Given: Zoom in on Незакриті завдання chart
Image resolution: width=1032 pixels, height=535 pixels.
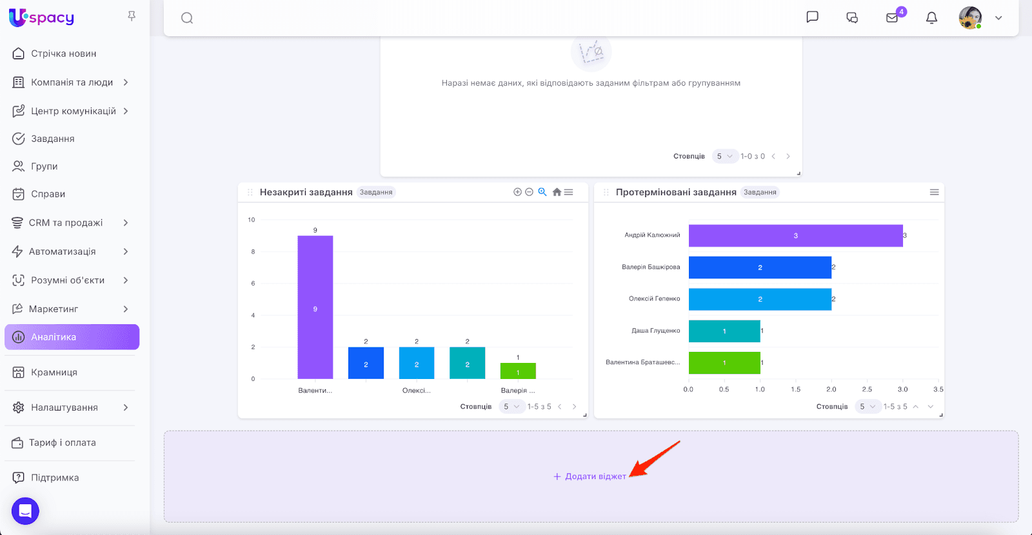Looking at the screenshot, I should (x=517, y=192).
